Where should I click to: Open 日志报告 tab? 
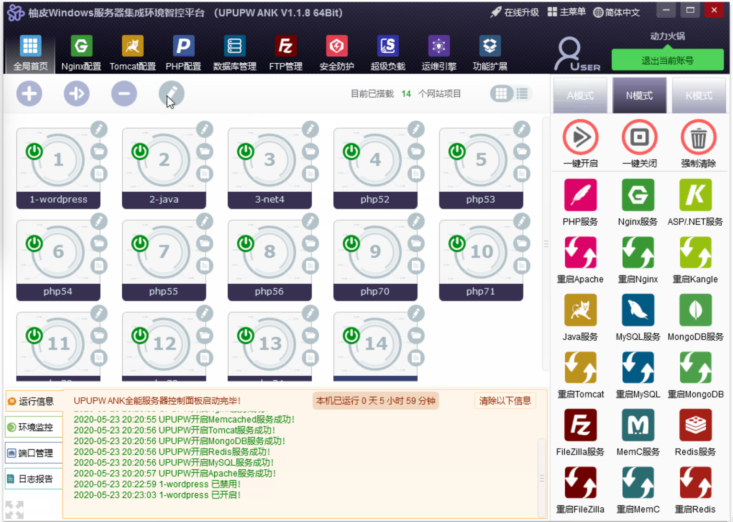(34, 479)
